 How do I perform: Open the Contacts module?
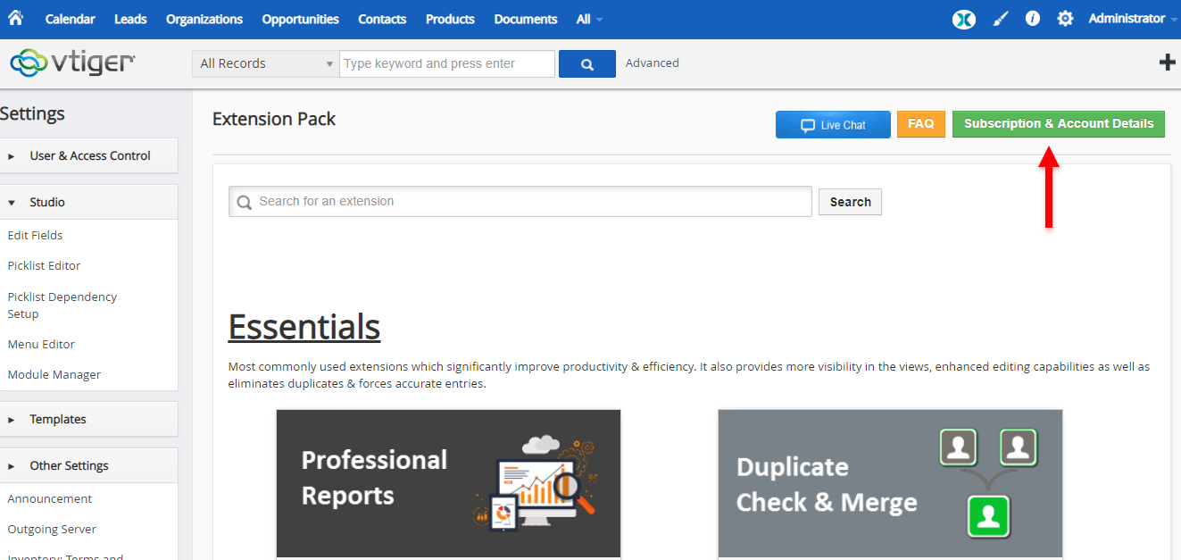[x=382, y=19]
